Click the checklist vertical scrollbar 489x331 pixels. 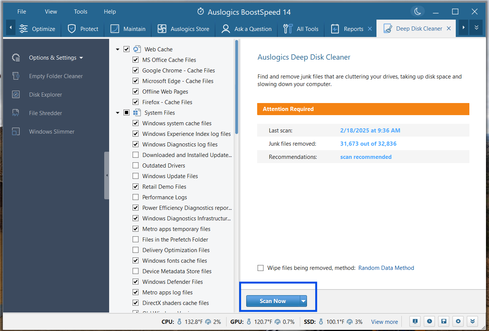(x=237, y=87)
